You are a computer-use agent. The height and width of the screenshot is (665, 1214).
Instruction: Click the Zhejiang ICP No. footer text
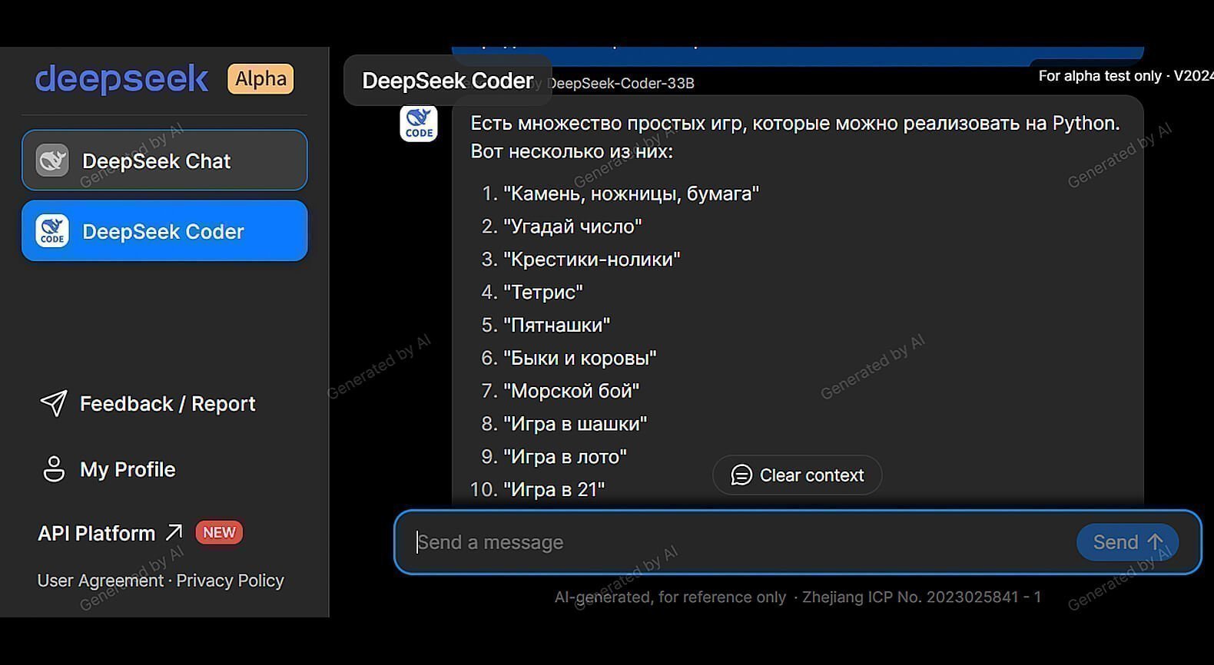(x=922, y=597)
